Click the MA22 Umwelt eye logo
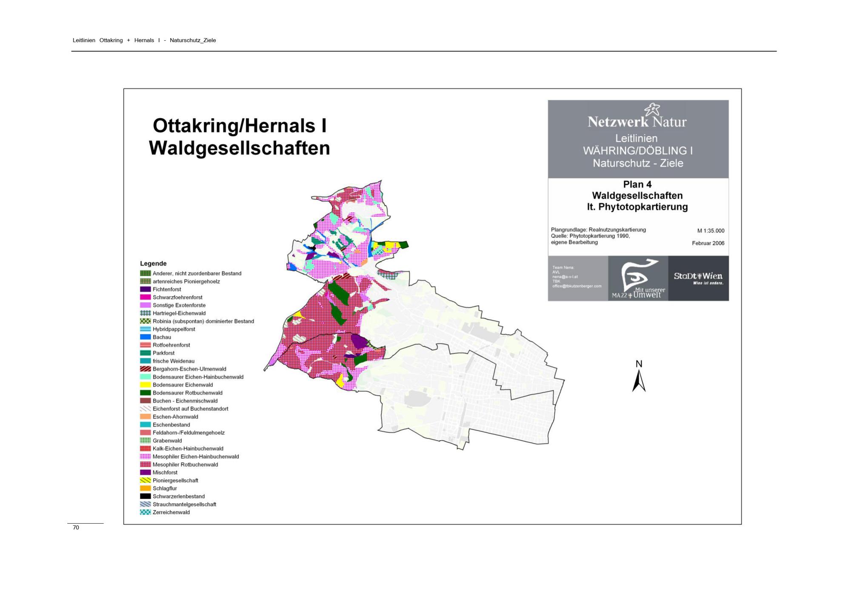 tap(638, 278)
